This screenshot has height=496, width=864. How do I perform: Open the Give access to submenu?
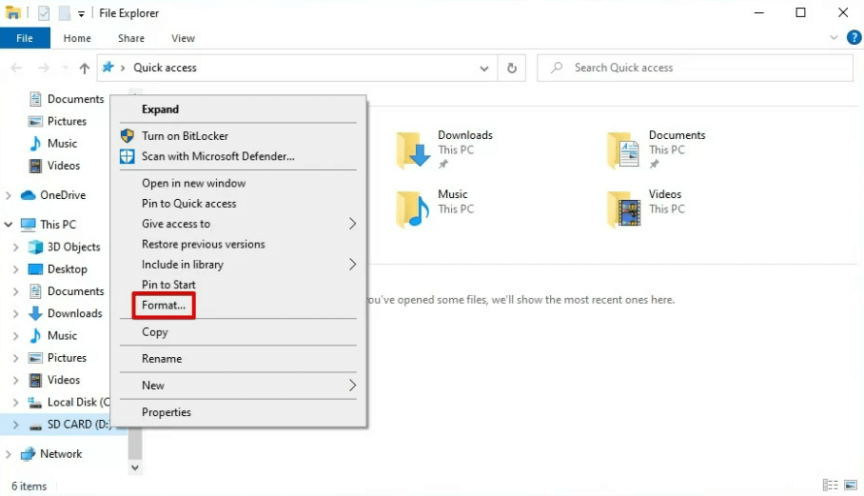coord(238,224)
